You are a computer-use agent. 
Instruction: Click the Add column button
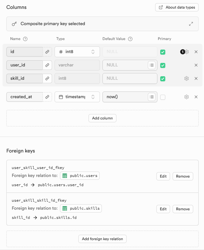[102, 118]
